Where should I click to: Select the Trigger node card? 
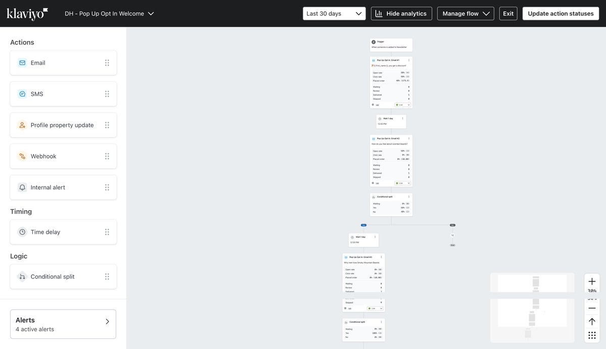391,45
